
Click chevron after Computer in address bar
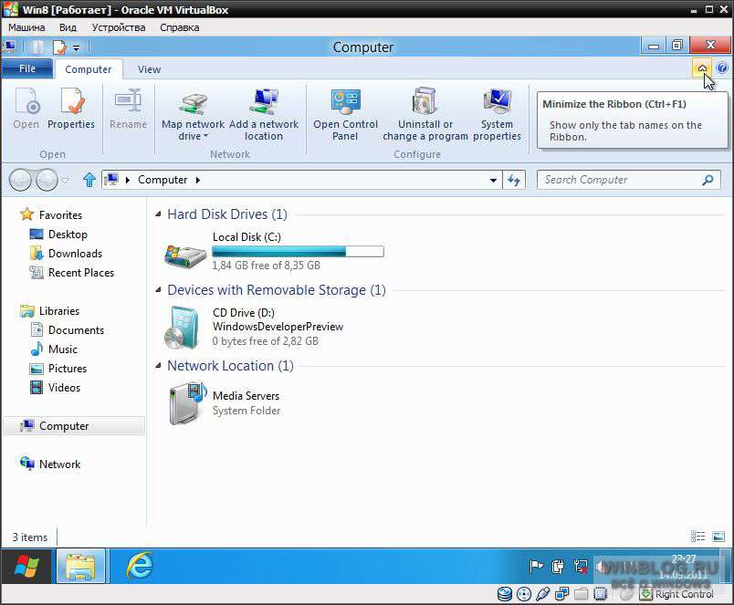[x=198, y=180]
